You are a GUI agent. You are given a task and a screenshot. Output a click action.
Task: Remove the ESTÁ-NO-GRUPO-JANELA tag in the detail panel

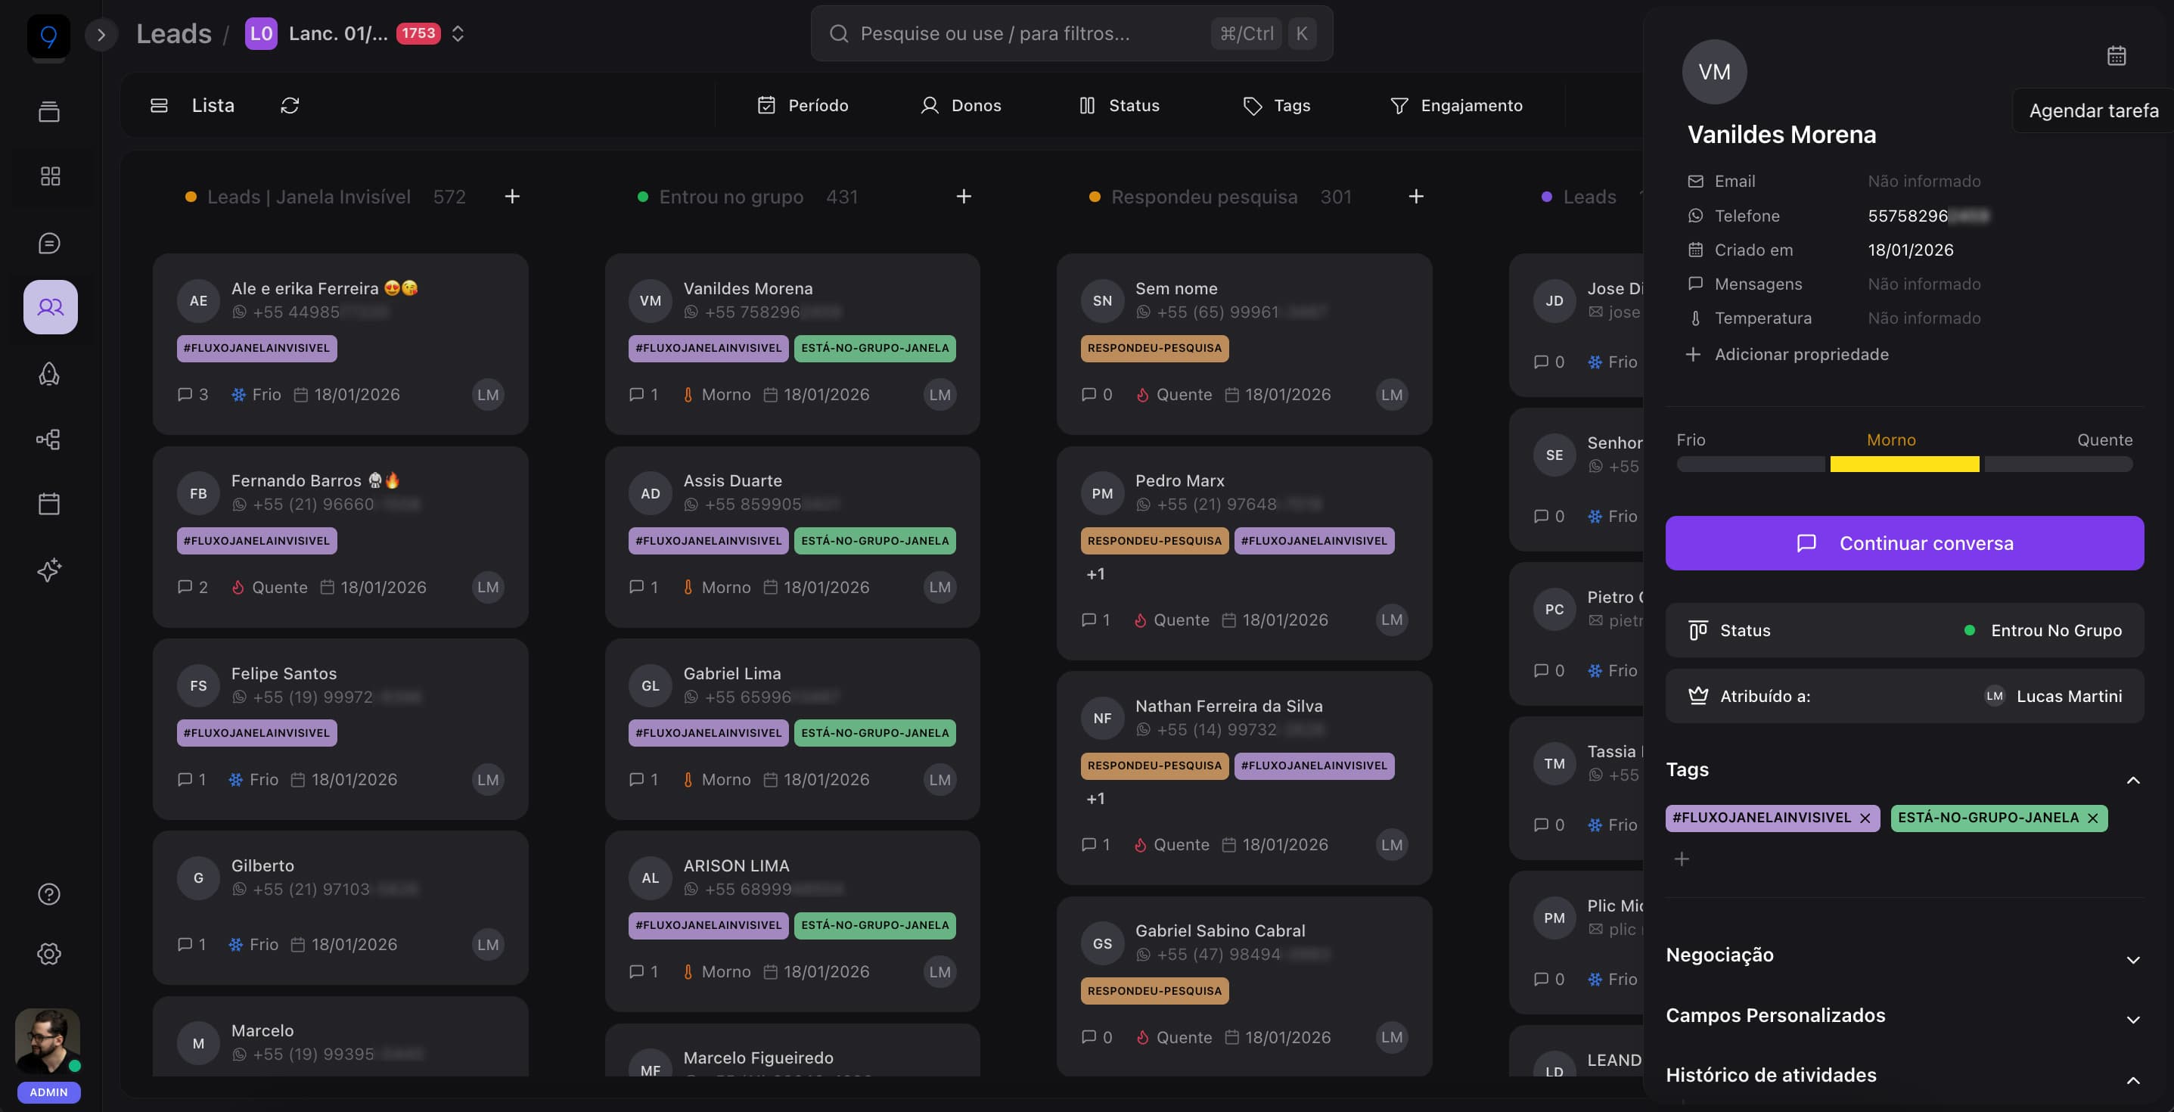2093,818
